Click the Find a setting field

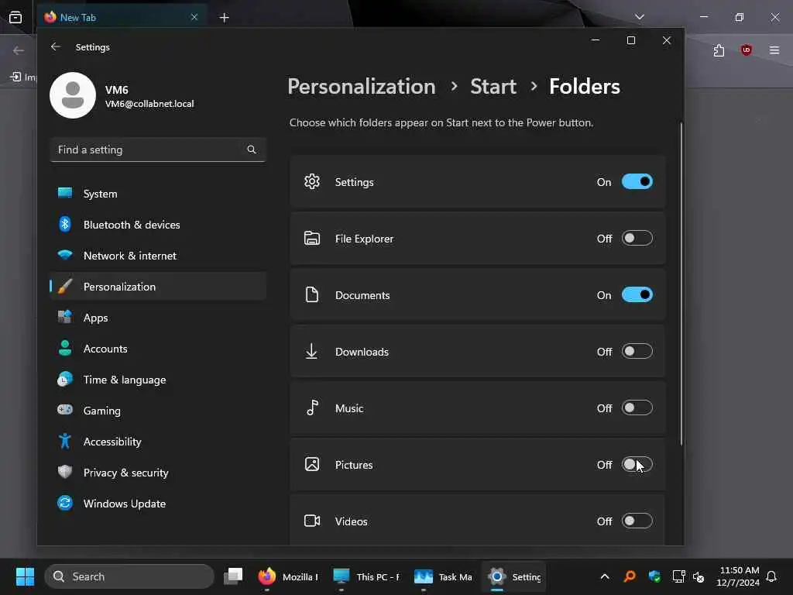click(x=147, y=150)
